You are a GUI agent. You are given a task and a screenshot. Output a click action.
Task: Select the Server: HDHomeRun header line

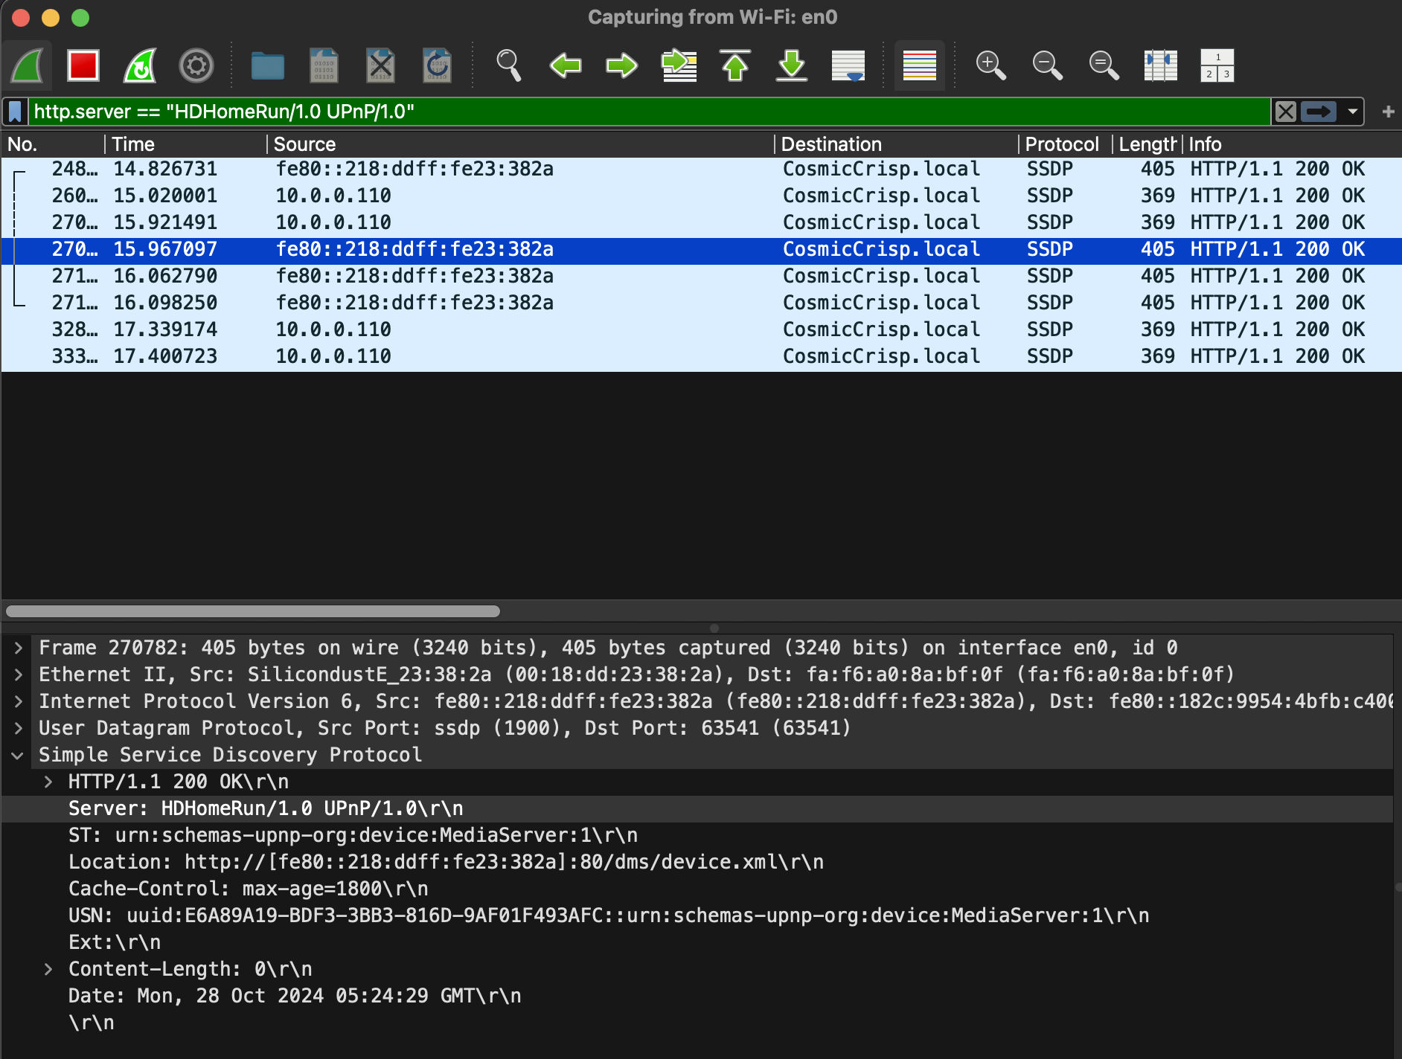(x=697, y=809)
